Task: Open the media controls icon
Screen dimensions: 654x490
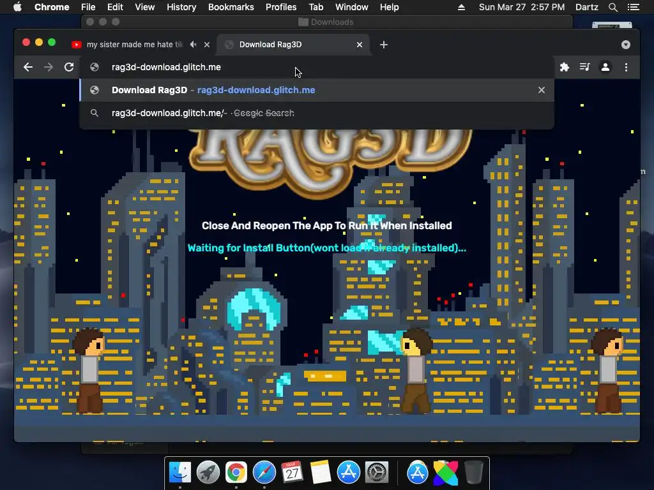Action: 585,67
